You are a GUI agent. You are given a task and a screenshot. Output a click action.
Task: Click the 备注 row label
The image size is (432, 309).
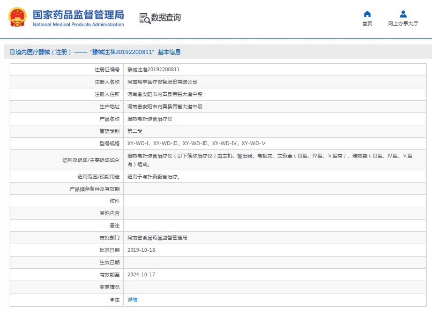coord(115,225)
